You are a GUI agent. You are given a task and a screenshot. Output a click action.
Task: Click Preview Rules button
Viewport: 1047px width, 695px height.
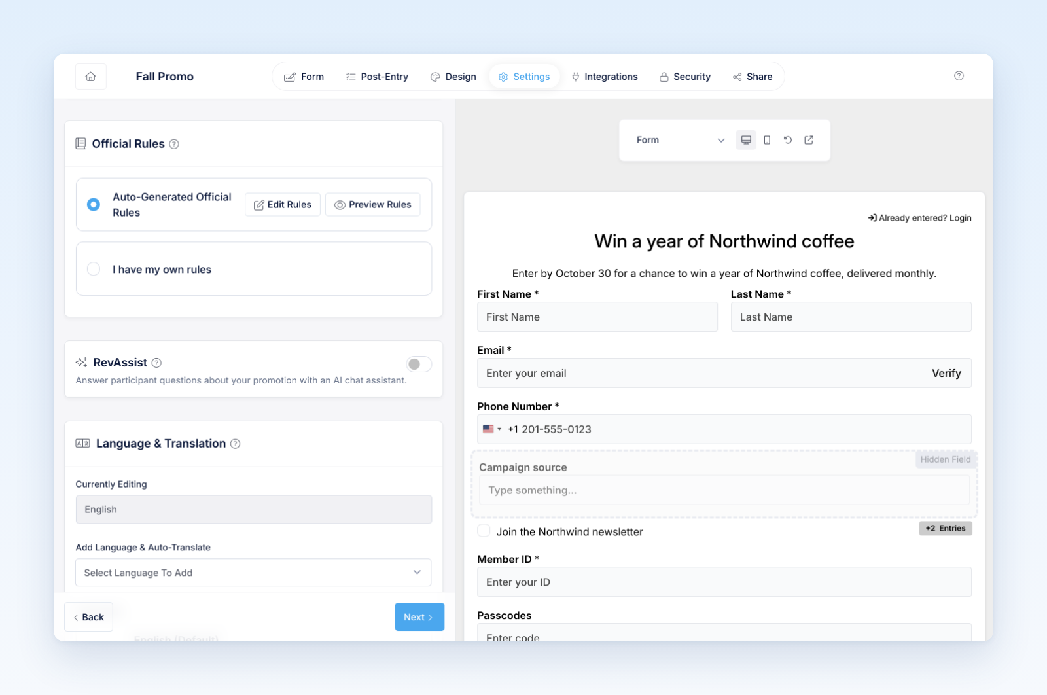[373, 205]
